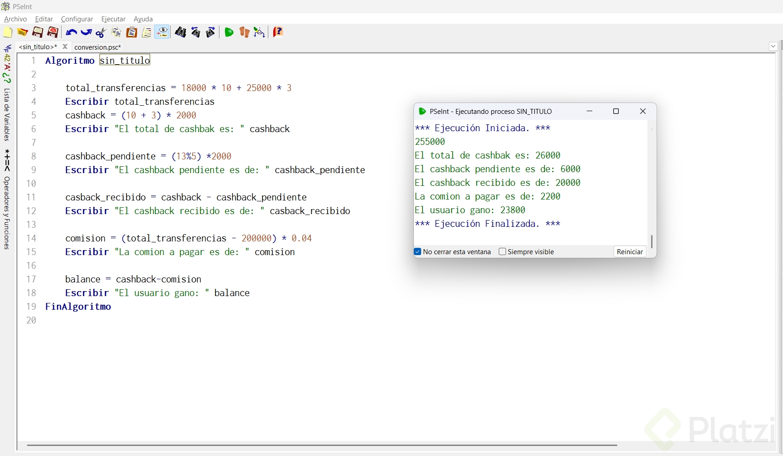Open help with question mark icon
The width and height of the screenshot is (783, 456).
click(x=278, y=32)
